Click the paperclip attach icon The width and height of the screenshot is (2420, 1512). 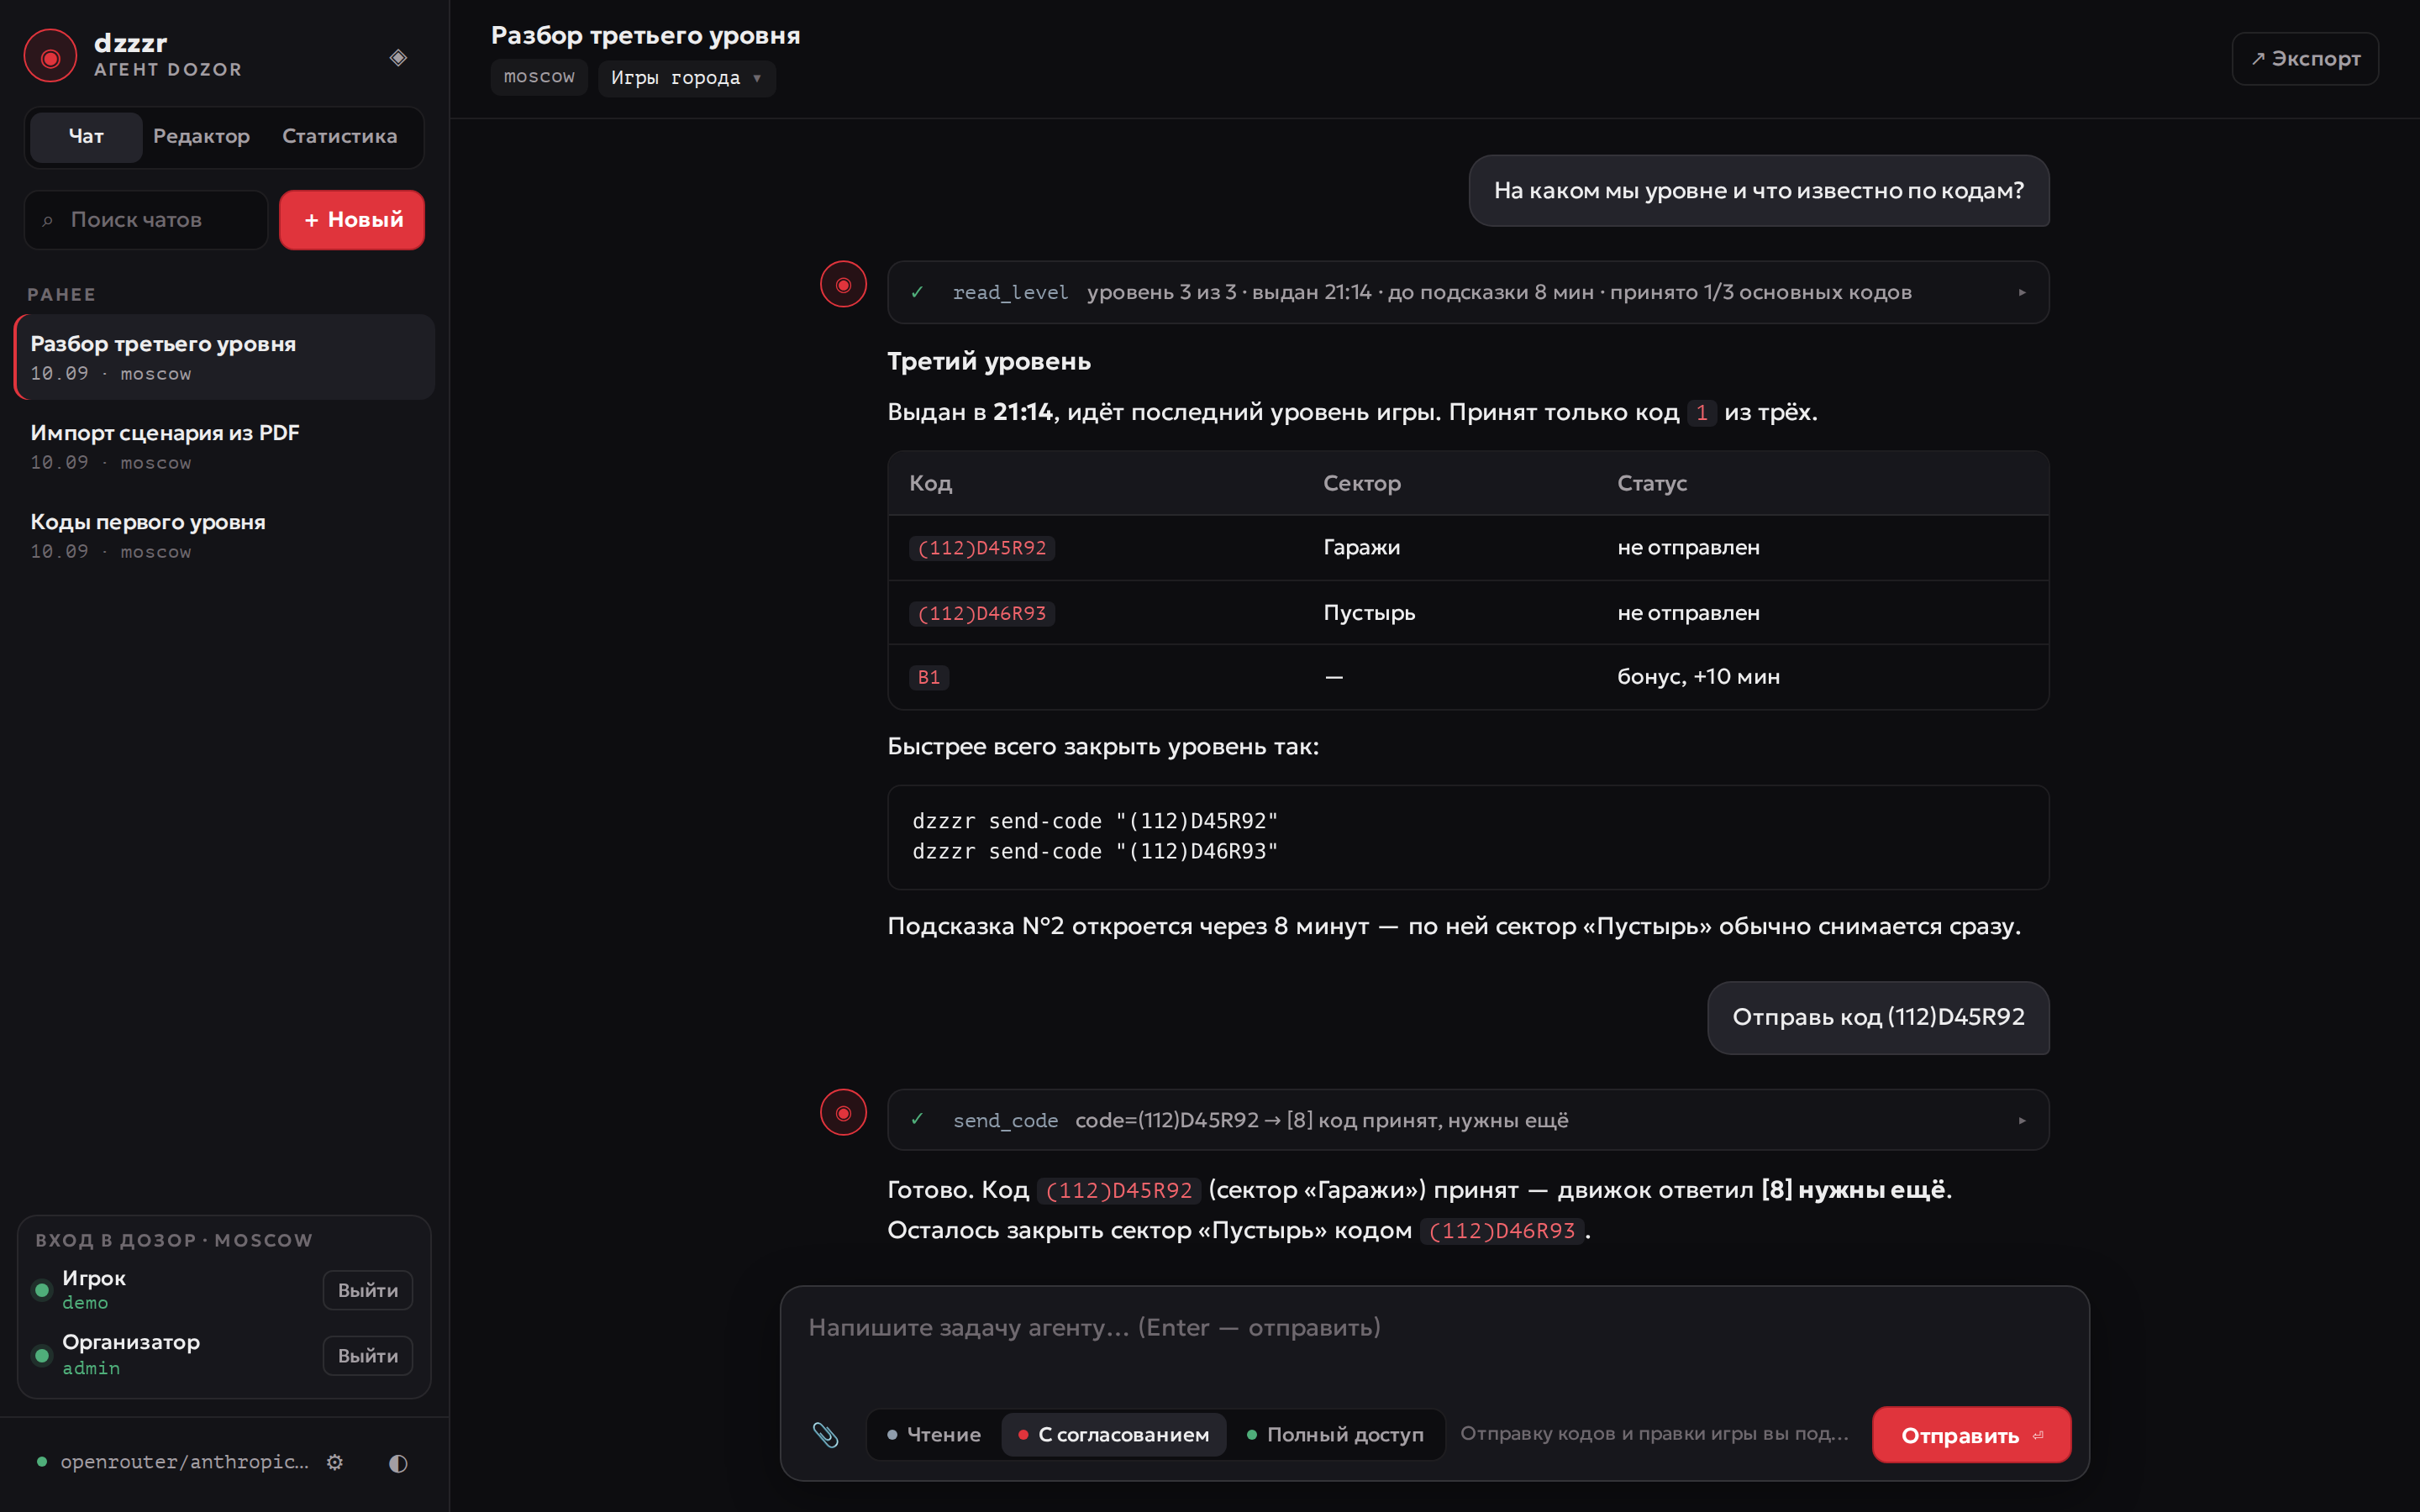tap(825, 1435)
